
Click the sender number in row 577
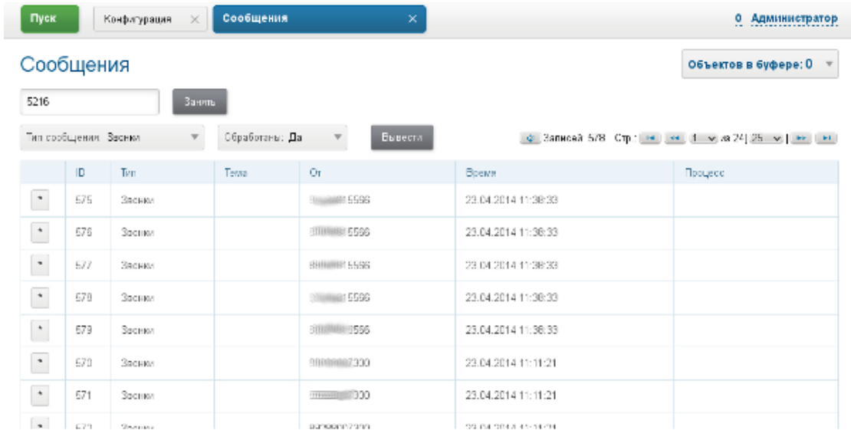click(x=340, y=265)
